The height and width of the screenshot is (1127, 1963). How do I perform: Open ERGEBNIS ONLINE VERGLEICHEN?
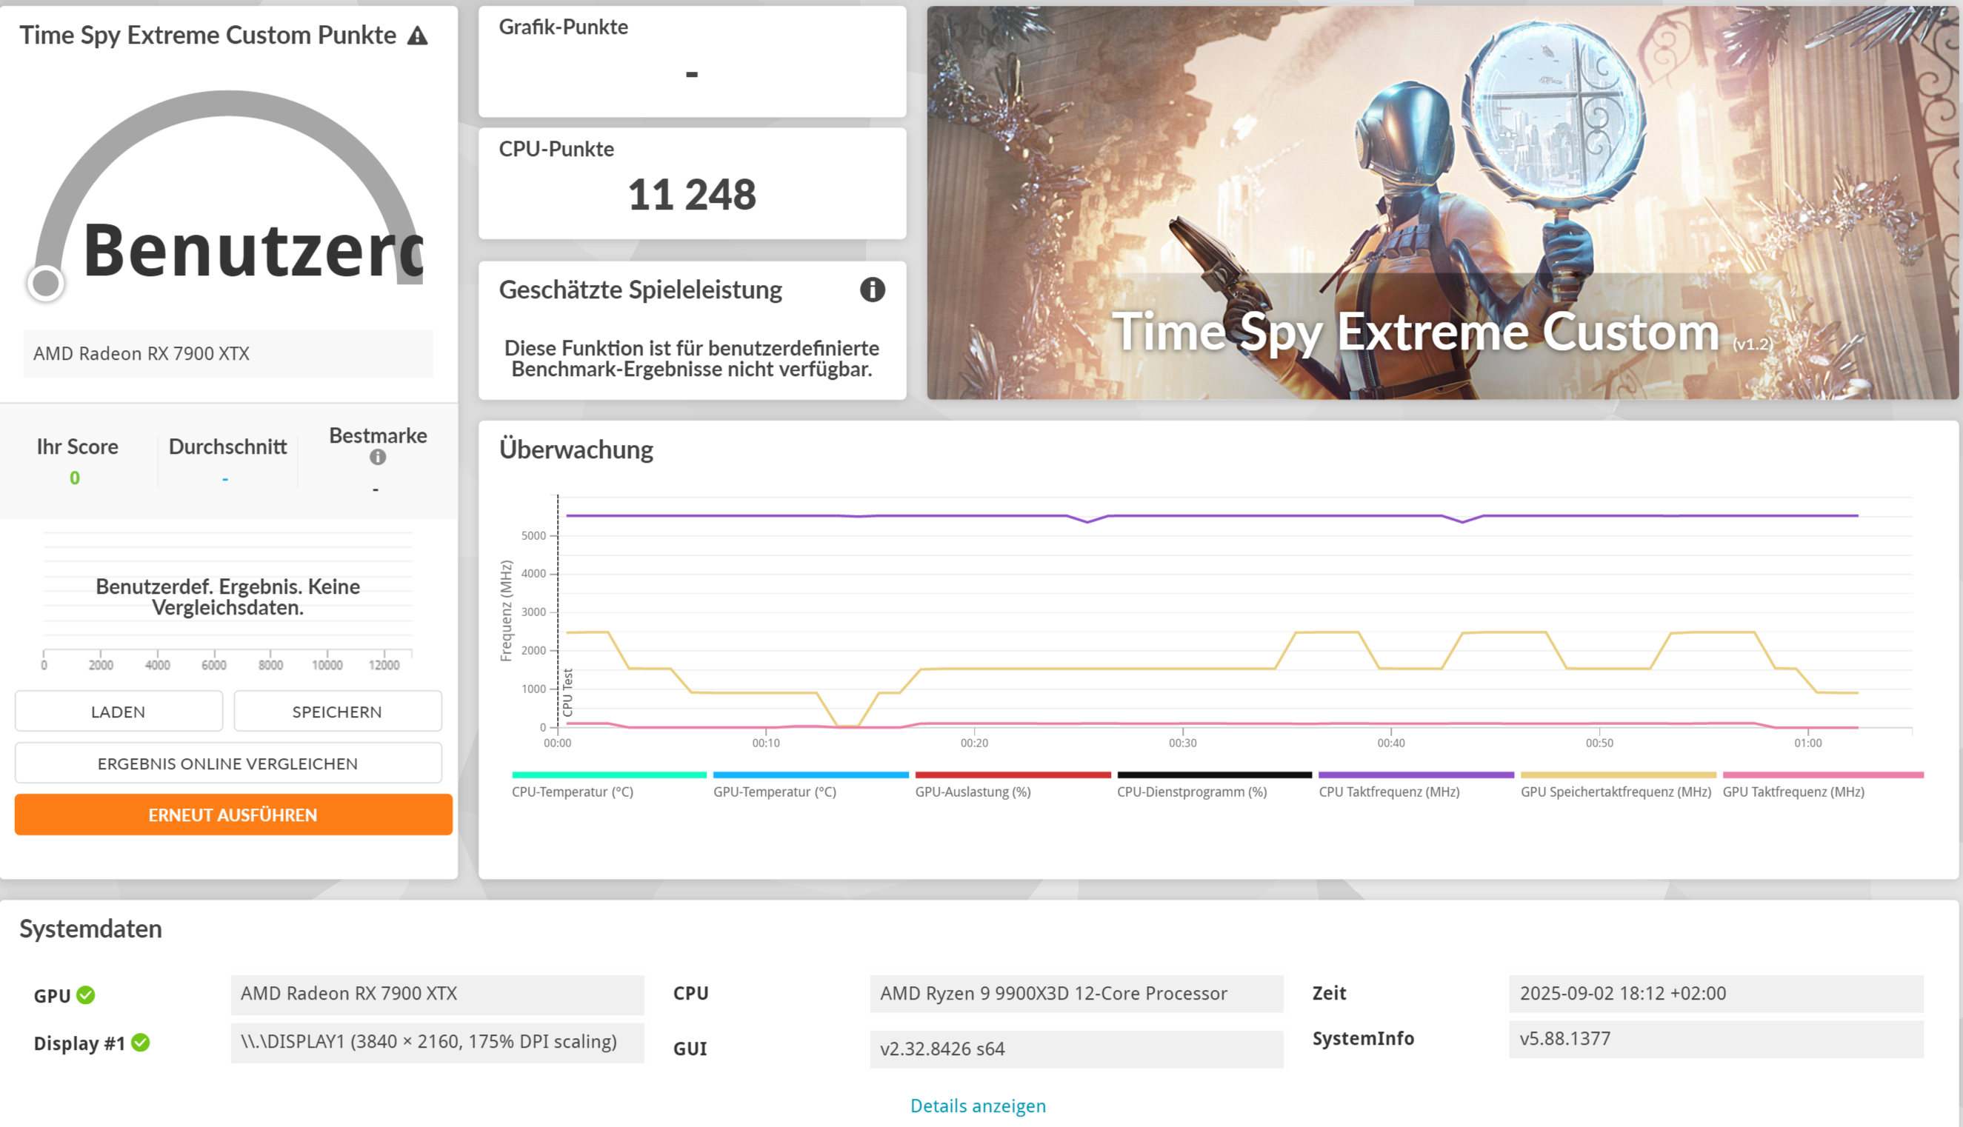(227, 763)
